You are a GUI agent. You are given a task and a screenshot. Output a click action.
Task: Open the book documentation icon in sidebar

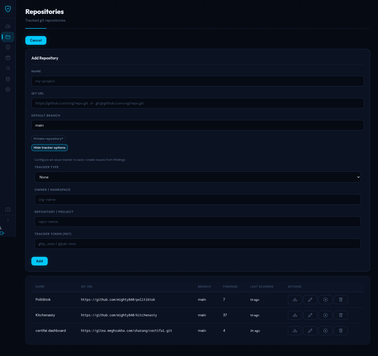pyautogui.click(x=8, y=209)
